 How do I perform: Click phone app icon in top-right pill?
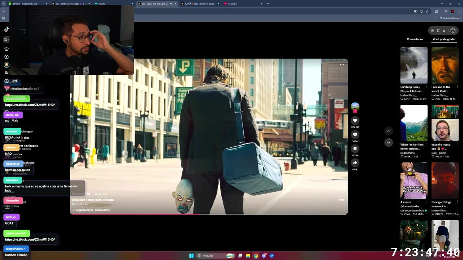[438, 31]
